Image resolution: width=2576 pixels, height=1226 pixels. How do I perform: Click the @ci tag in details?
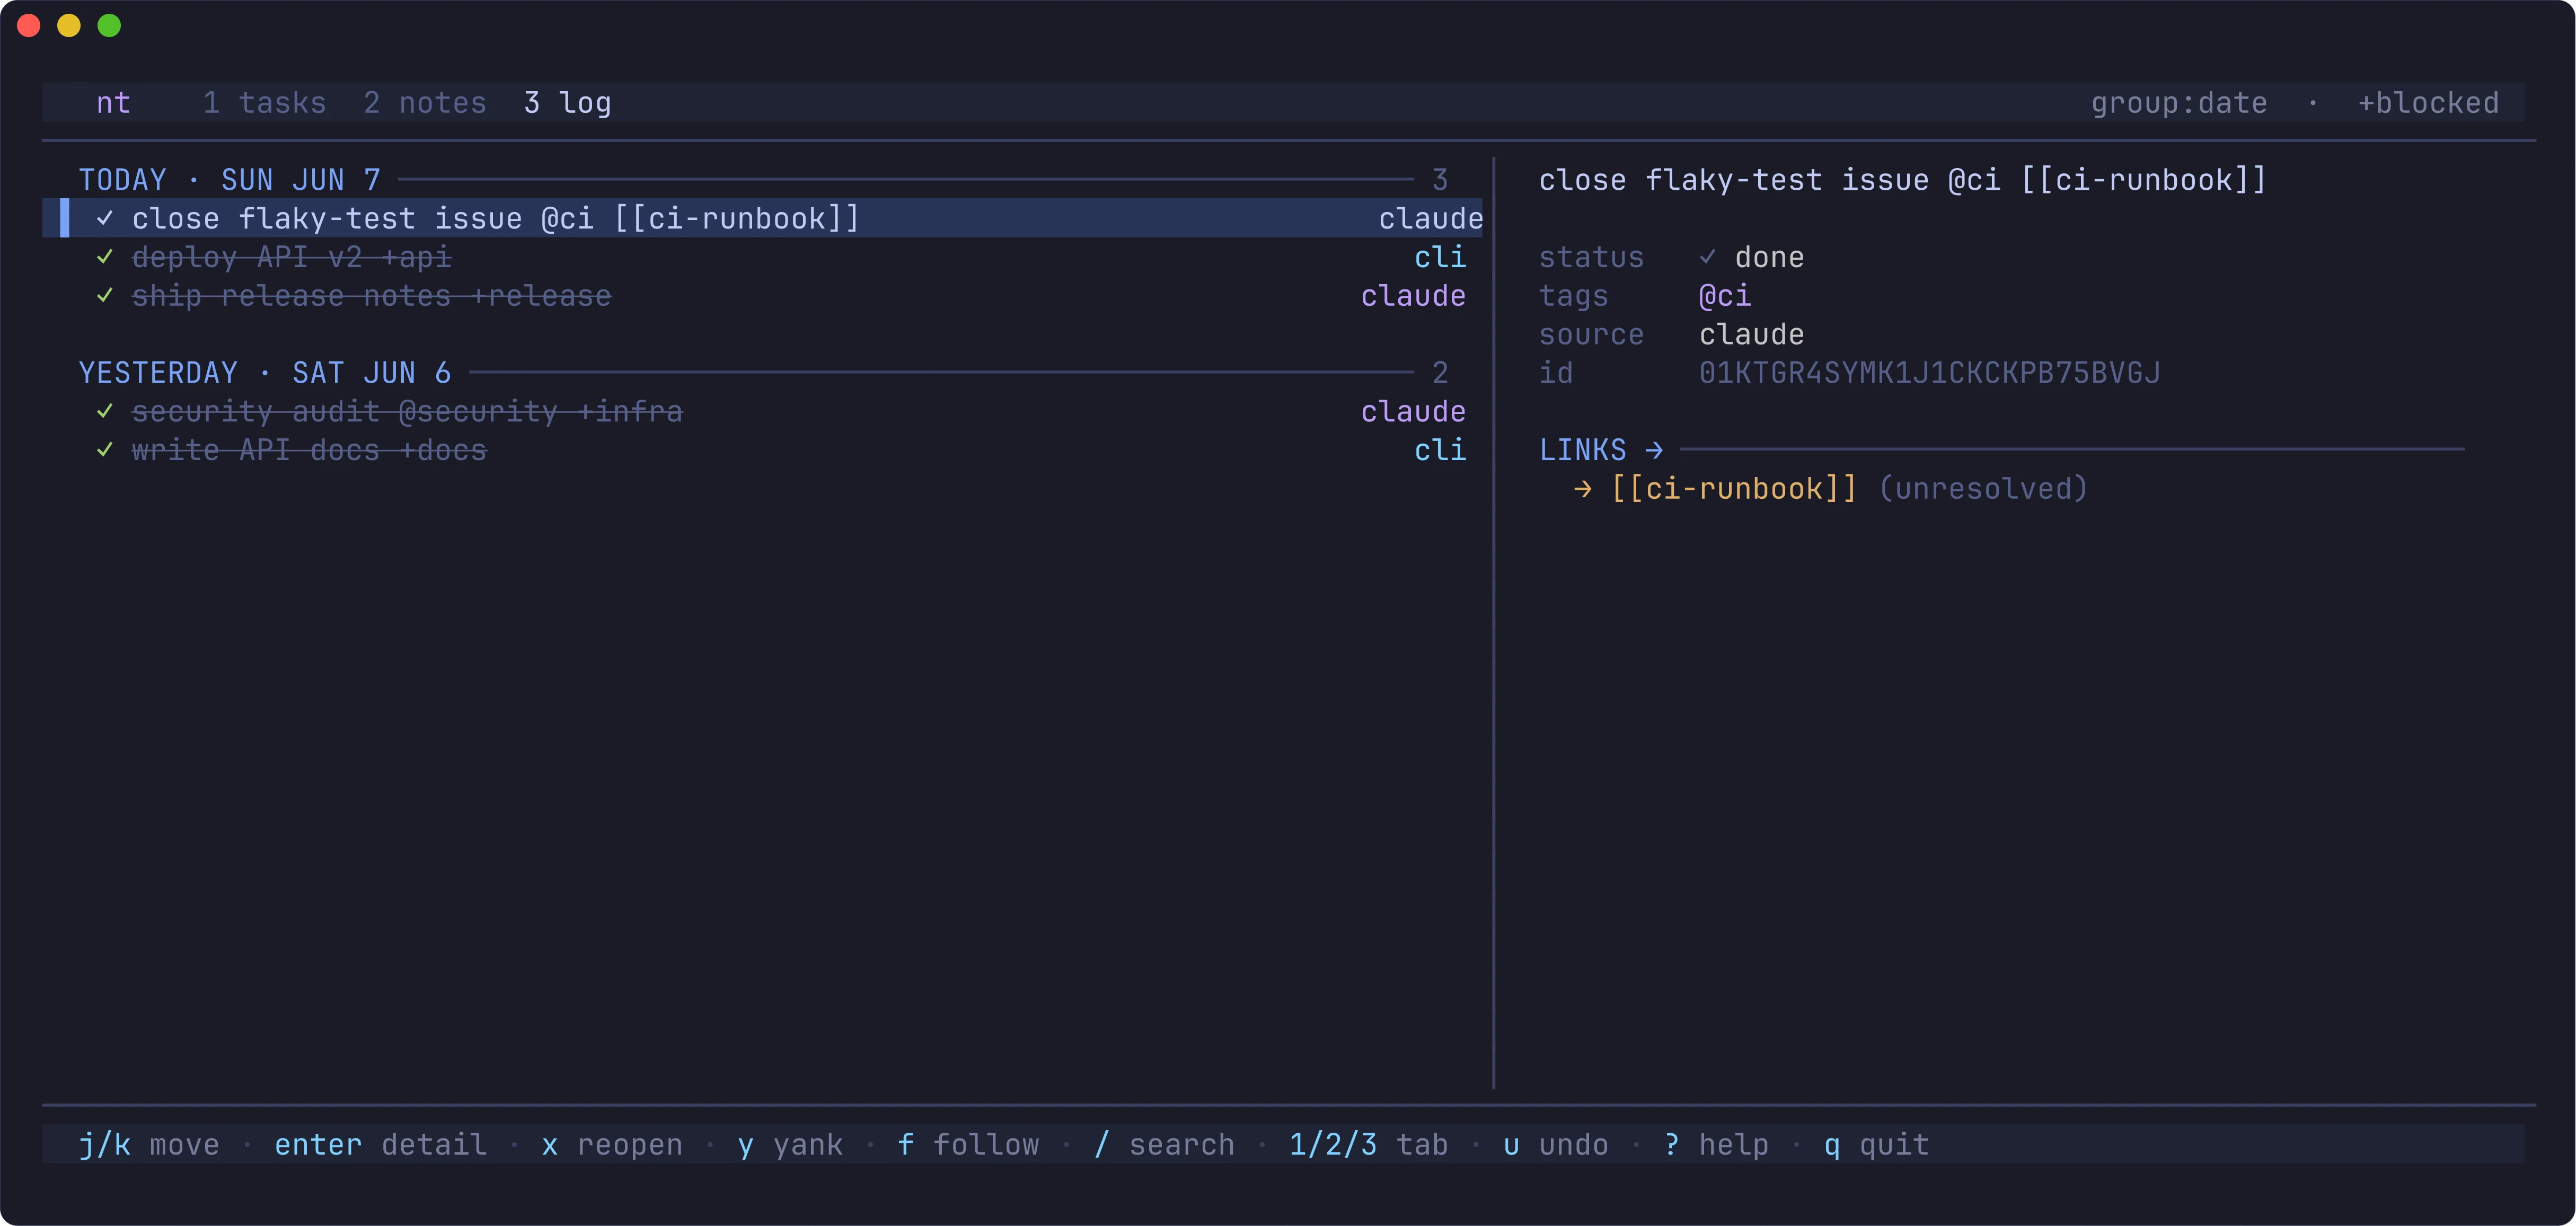coord(1724,296)
